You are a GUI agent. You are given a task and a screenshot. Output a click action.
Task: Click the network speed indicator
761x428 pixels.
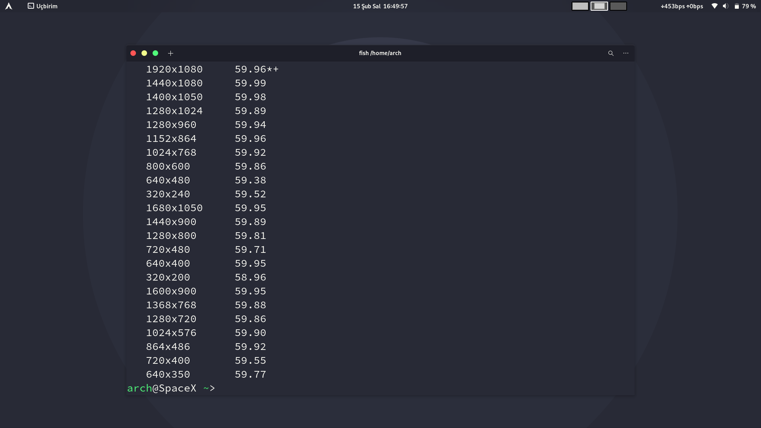coord(682,6)
